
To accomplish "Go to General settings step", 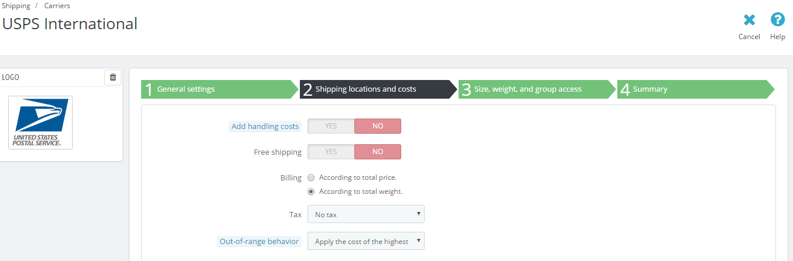I will coord(217,89).
